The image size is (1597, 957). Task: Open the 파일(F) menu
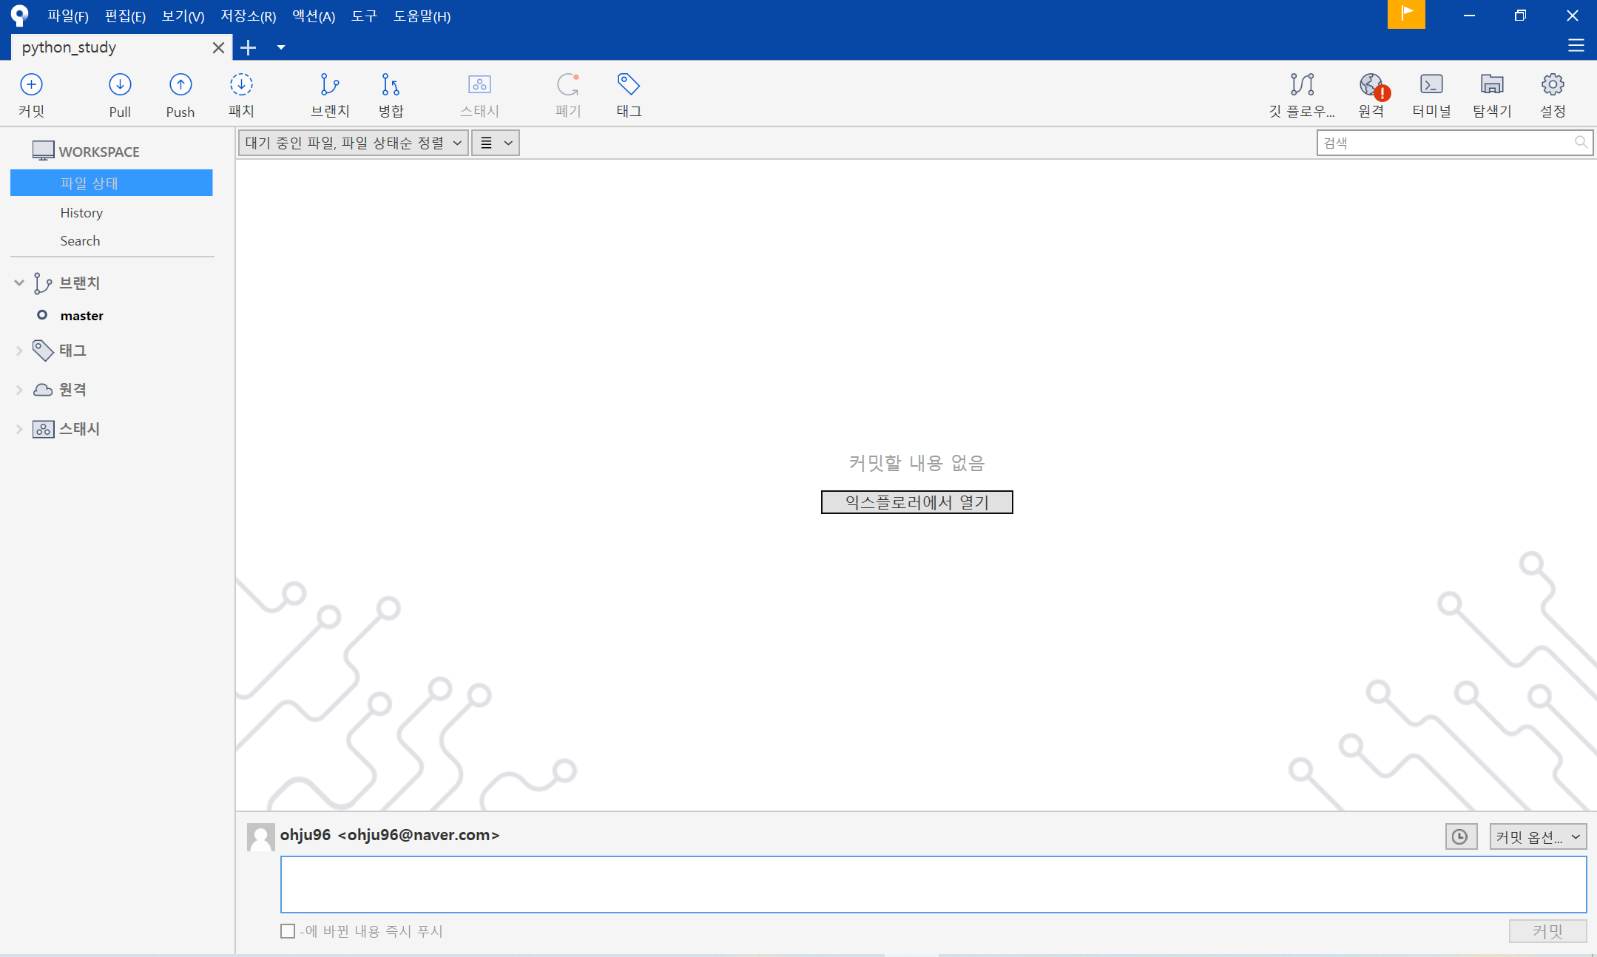(x=68, y=16)
